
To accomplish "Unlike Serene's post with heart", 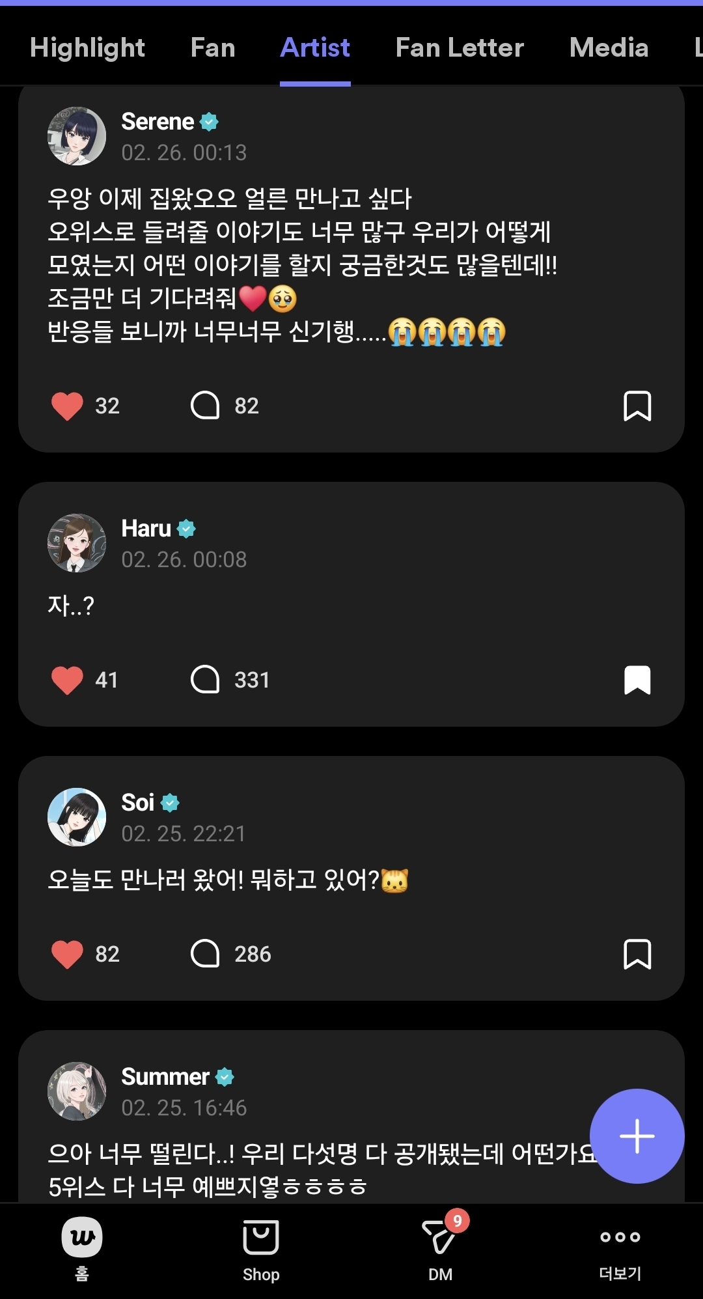I will (x=67, y=406).
